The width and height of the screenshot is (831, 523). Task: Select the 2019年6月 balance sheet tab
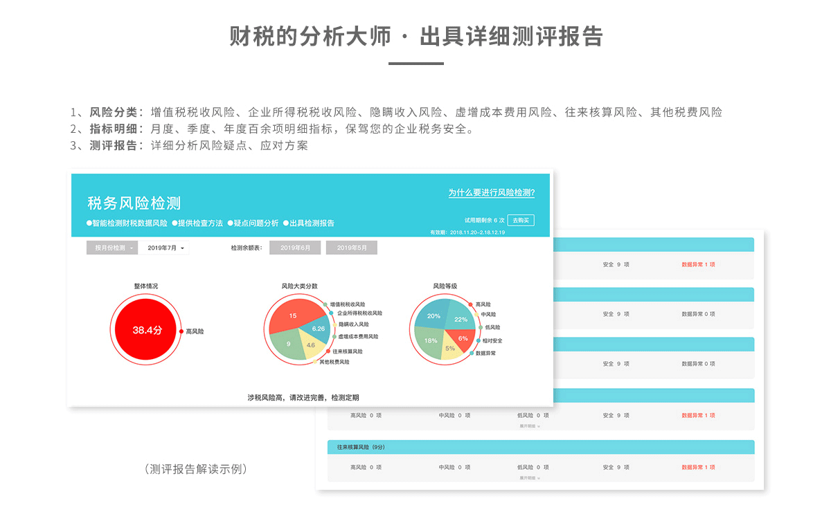[295, 248]
